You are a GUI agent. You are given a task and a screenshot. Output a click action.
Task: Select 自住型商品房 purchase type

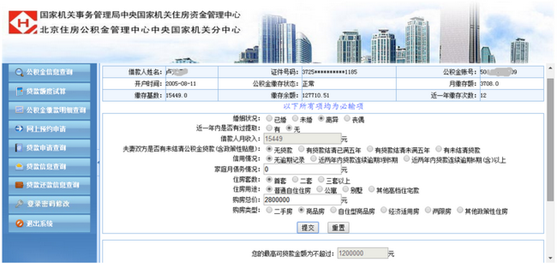coord(333,210)
